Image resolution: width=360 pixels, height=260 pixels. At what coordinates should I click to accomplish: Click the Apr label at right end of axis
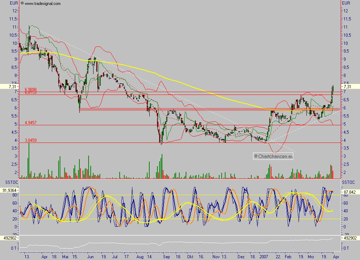click(336, 257)
